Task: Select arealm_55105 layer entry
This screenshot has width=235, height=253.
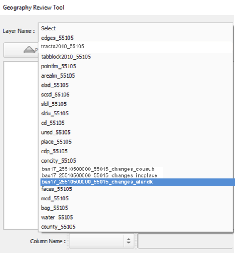Action: pos(136,75)
